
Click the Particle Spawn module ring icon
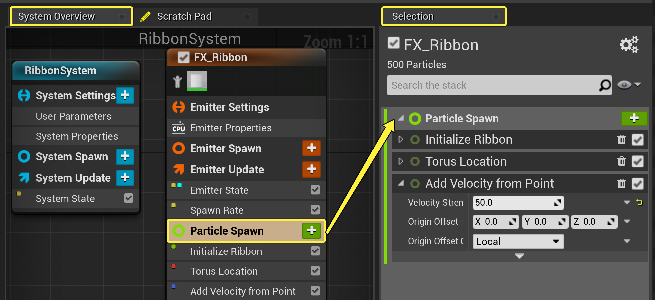click(x=415, y=118)
